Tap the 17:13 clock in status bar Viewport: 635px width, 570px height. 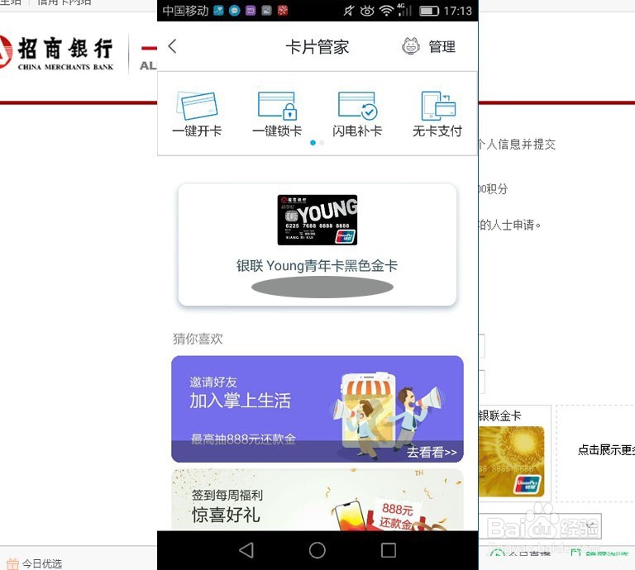(457, 11)
